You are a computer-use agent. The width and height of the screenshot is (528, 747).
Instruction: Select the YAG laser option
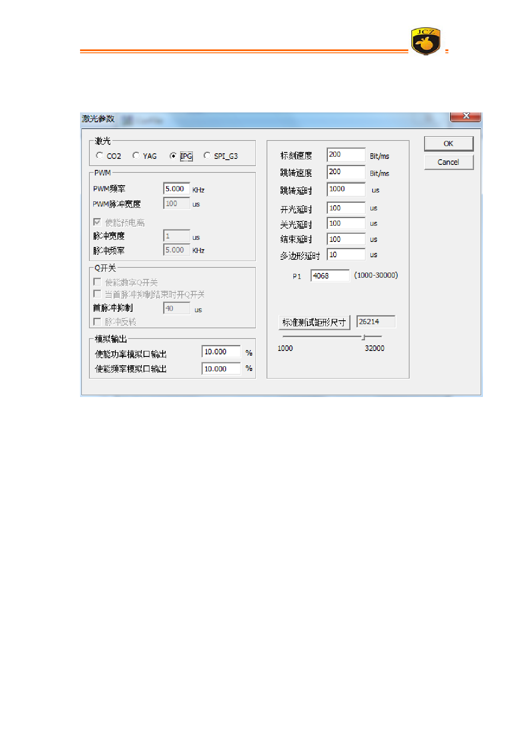coord(136,155)
